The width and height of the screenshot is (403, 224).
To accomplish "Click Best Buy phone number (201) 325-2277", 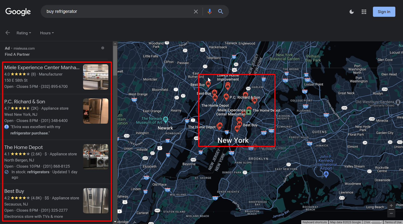I will 54,210.
